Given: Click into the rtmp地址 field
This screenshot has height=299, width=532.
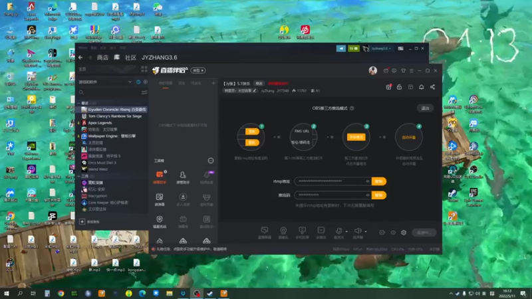Looking at the screenshot, I should click(332, 181).
